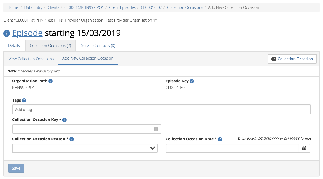This screenshot has width=323, height=179.
Task: Click the Collection Occasion Date help icon
Action: [x=220, y=139]
